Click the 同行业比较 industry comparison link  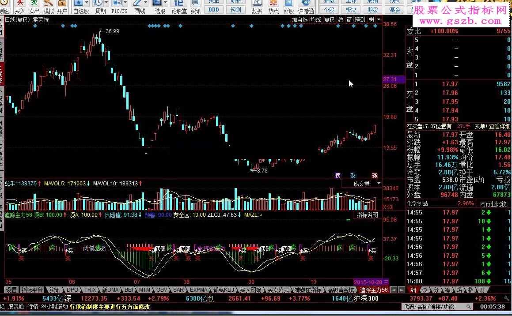tap(493, 204)
